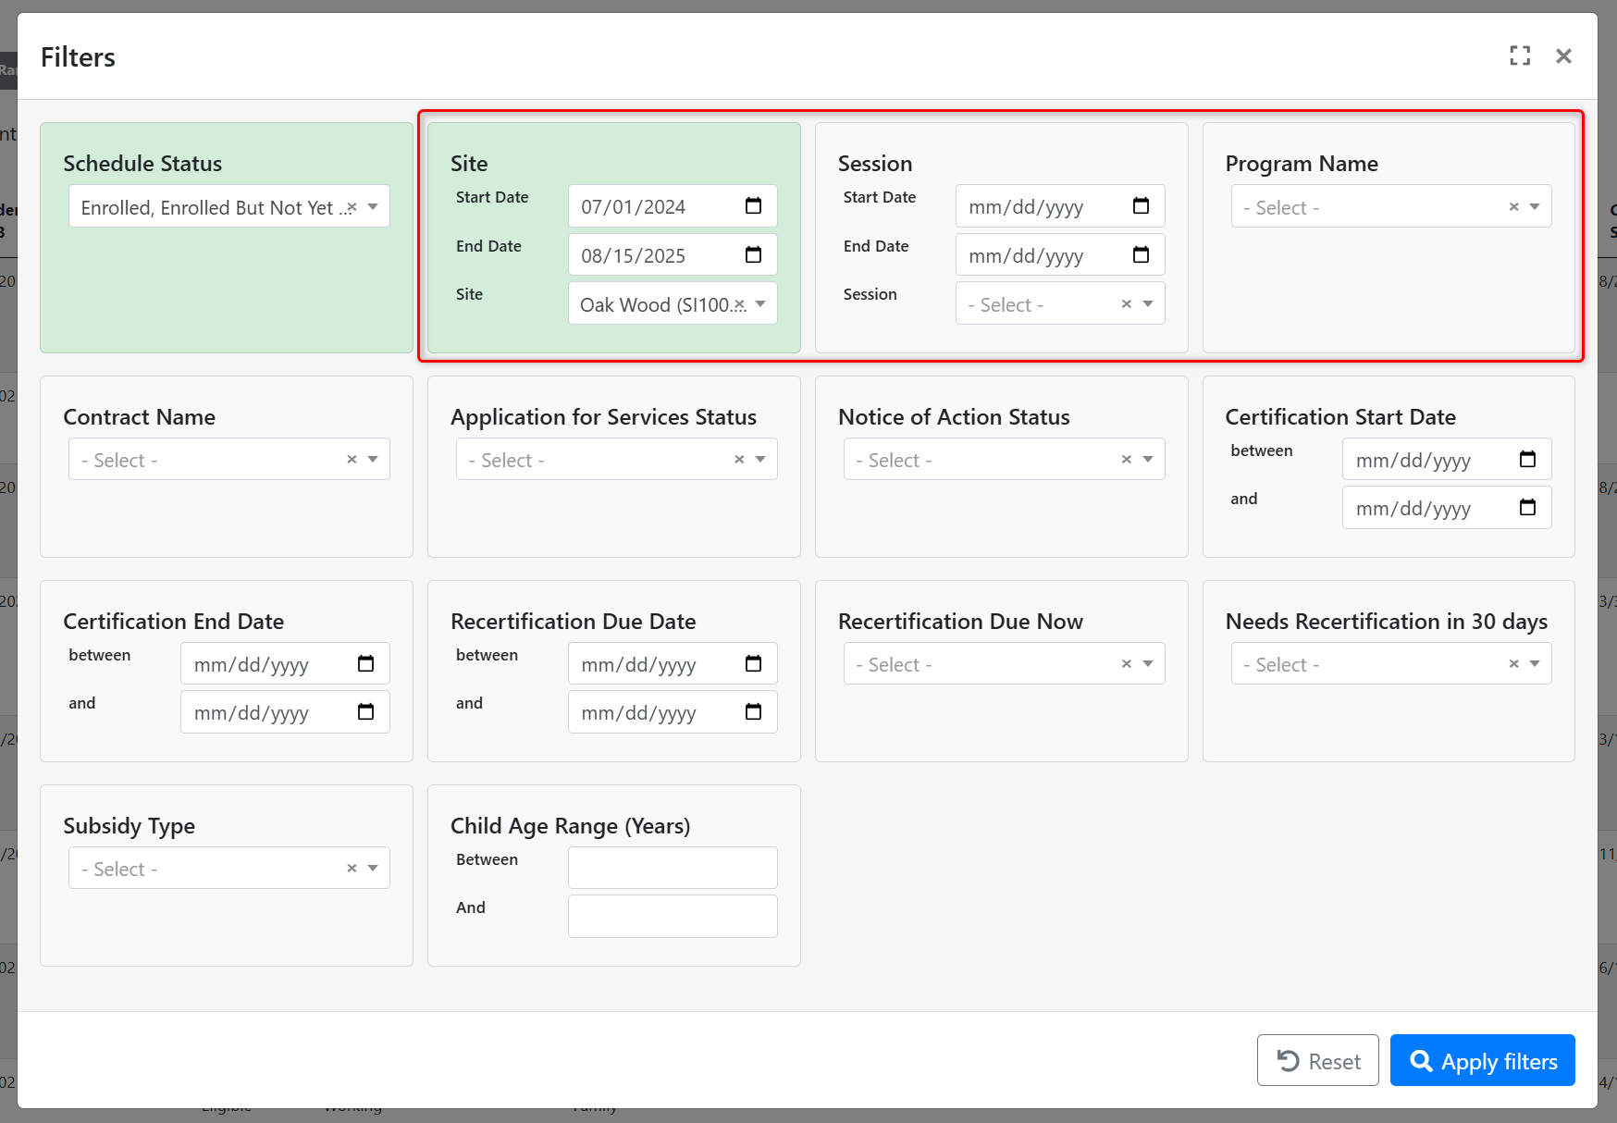The image size is (1617, 1123).
Task: Open calendar for Certification Start Date and field
Action: tap(1527, 508)
